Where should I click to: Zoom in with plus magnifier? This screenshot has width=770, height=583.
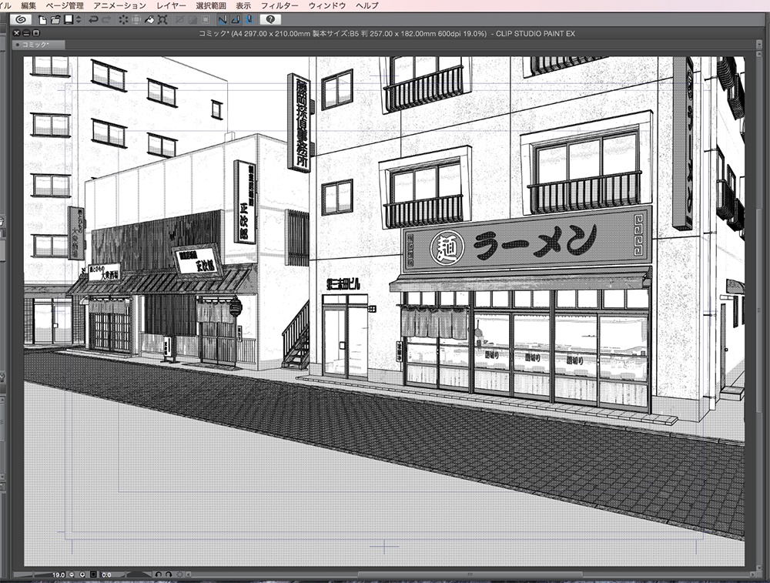pyautogui.click(x=82, y=575)
